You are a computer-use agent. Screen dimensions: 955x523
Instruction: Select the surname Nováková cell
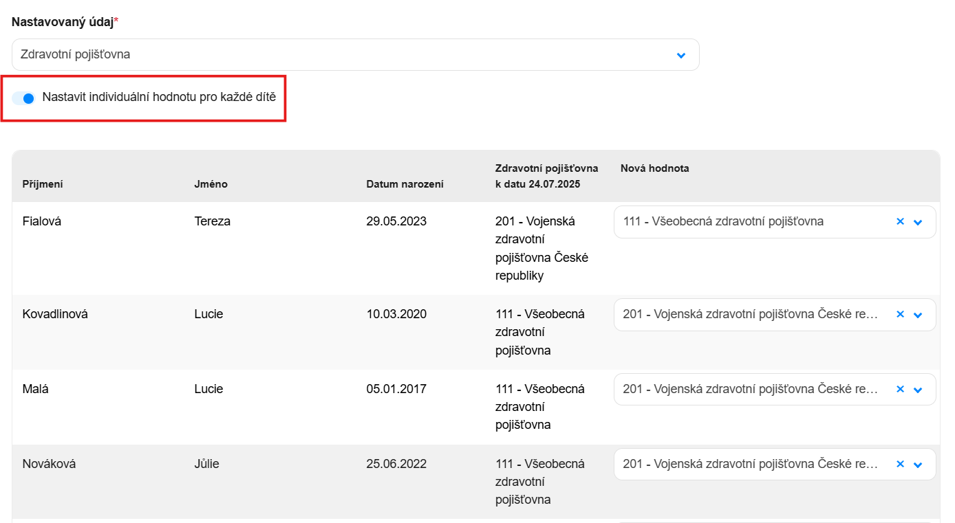pos(49,464)
